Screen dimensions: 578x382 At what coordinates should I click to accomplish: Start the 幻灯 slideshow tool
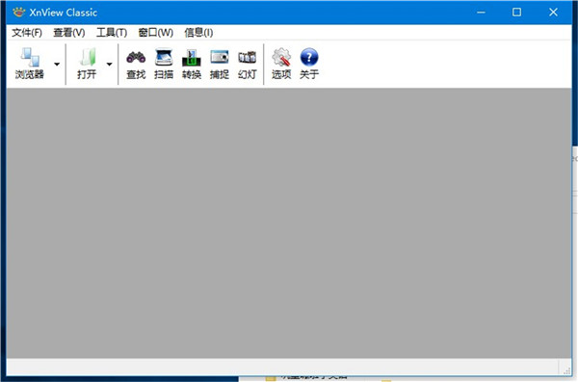coord(247,64)
